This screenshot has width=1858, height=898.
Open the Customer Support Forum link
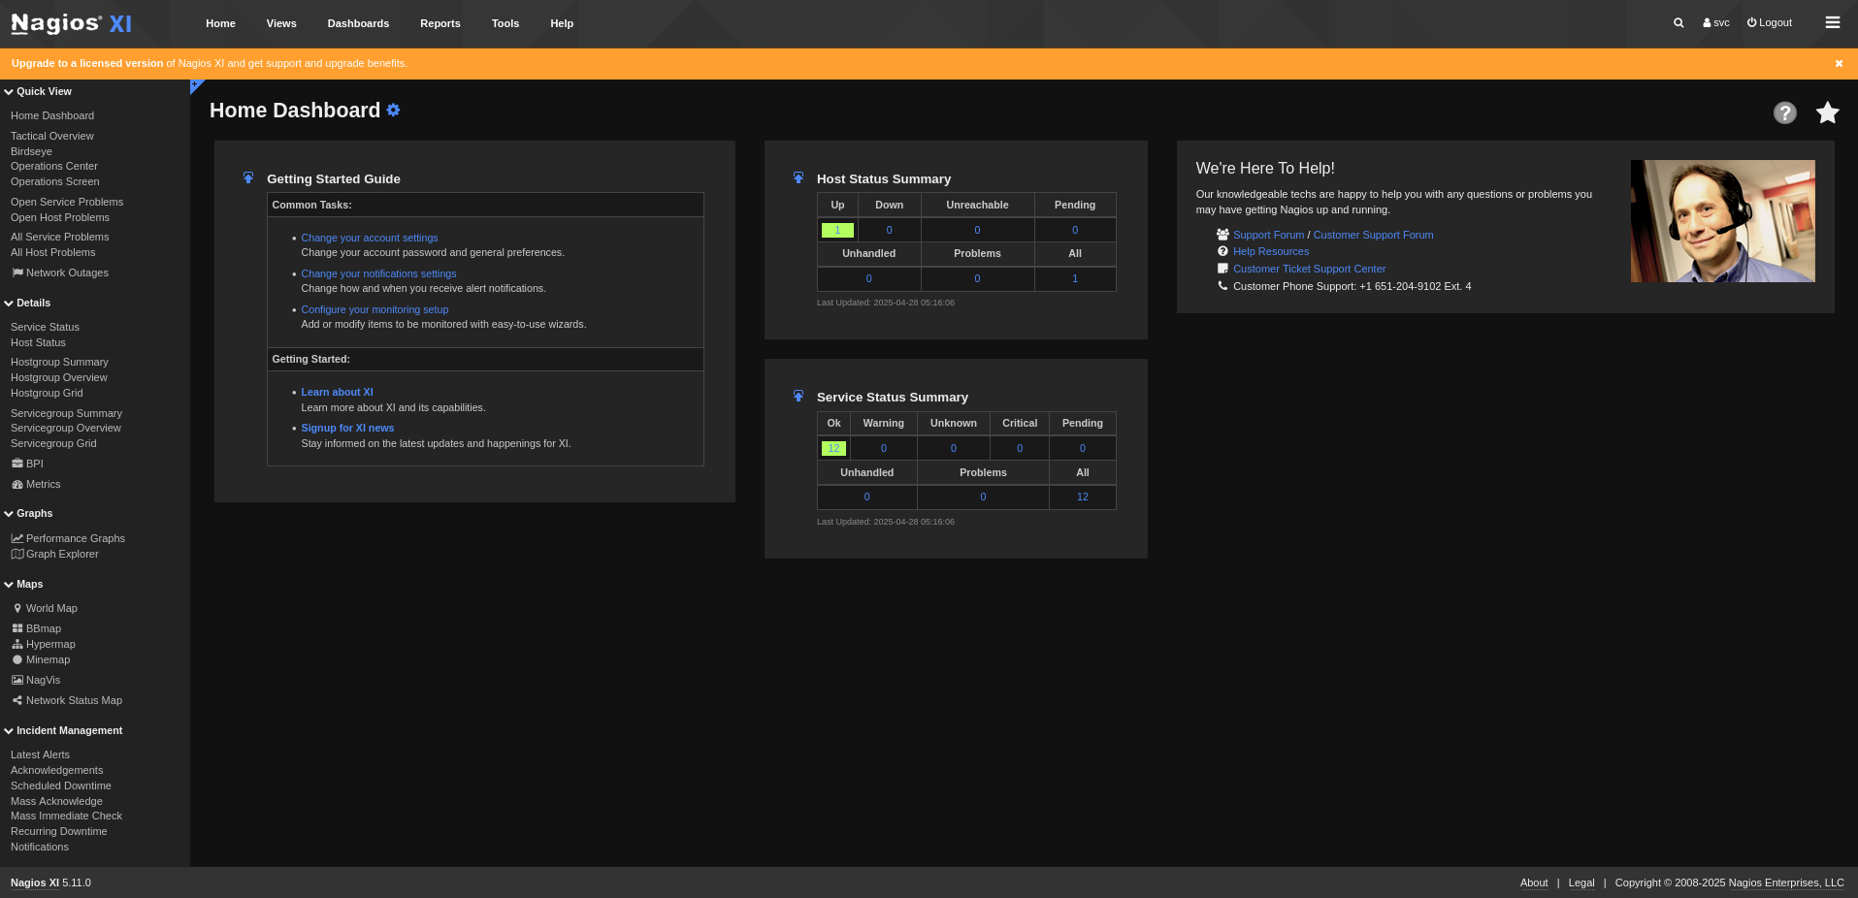click(1373, 235)
